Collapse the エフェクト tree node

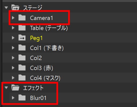tap(6, 87)
